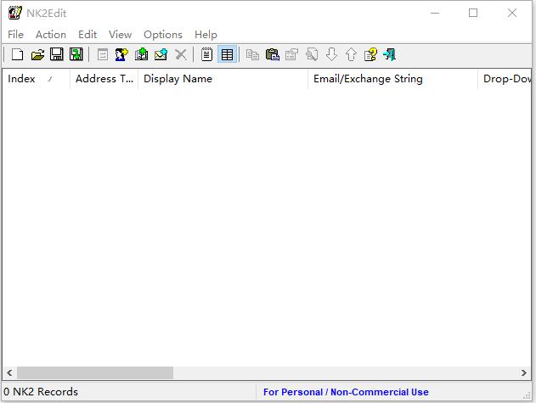Open the Options menu
Screen dimensions: 536x403
point(163,35)
